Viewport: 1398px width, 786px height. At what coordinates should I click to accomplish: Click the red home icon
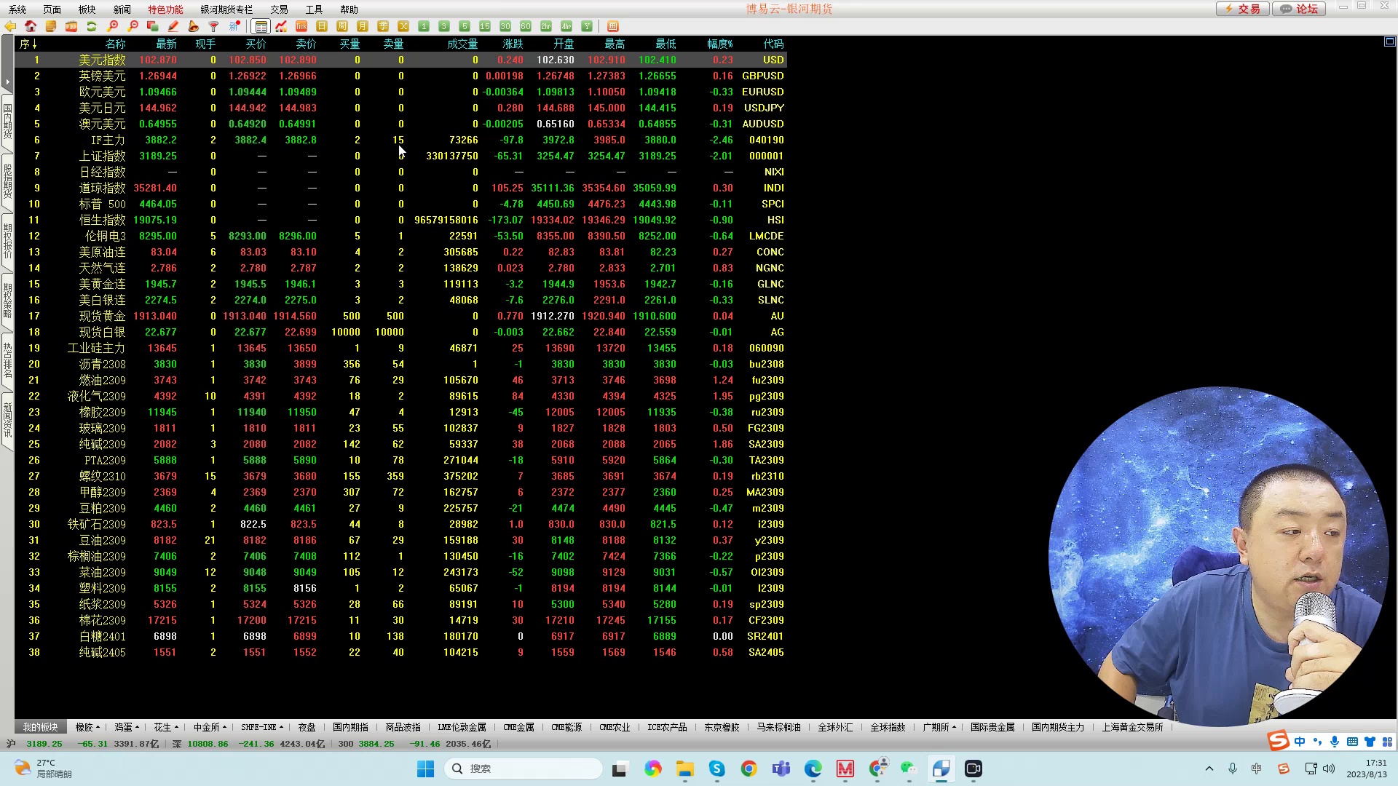31,26
